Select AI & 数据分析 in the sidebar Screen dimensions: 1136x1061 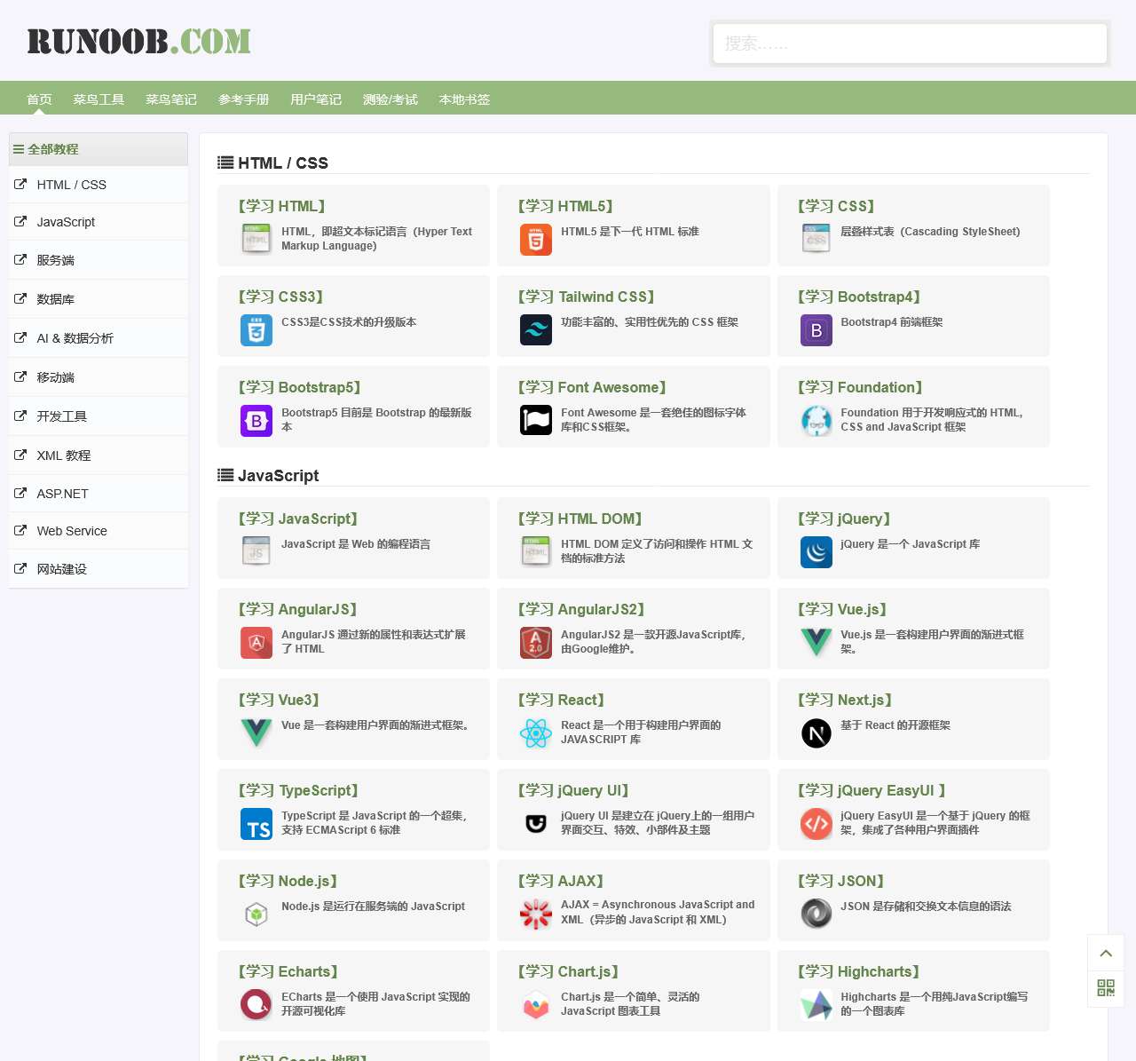click(x=75, y=338)
